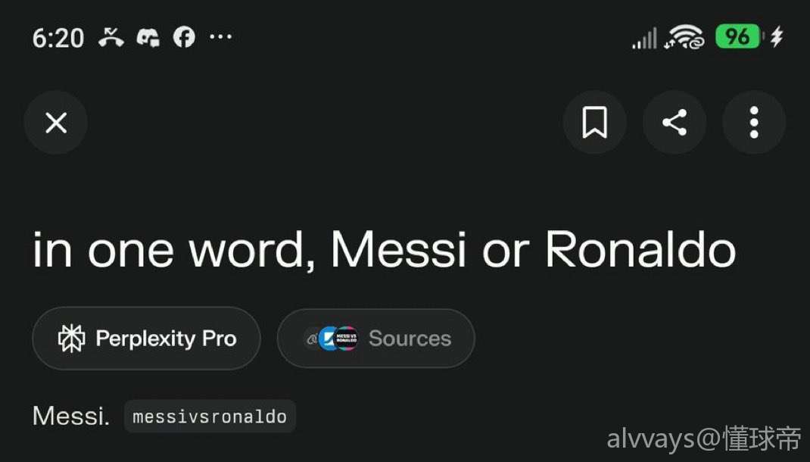Tap the Discord notification icon
This screenshot has width=810, height=462.
coord(148,37)
